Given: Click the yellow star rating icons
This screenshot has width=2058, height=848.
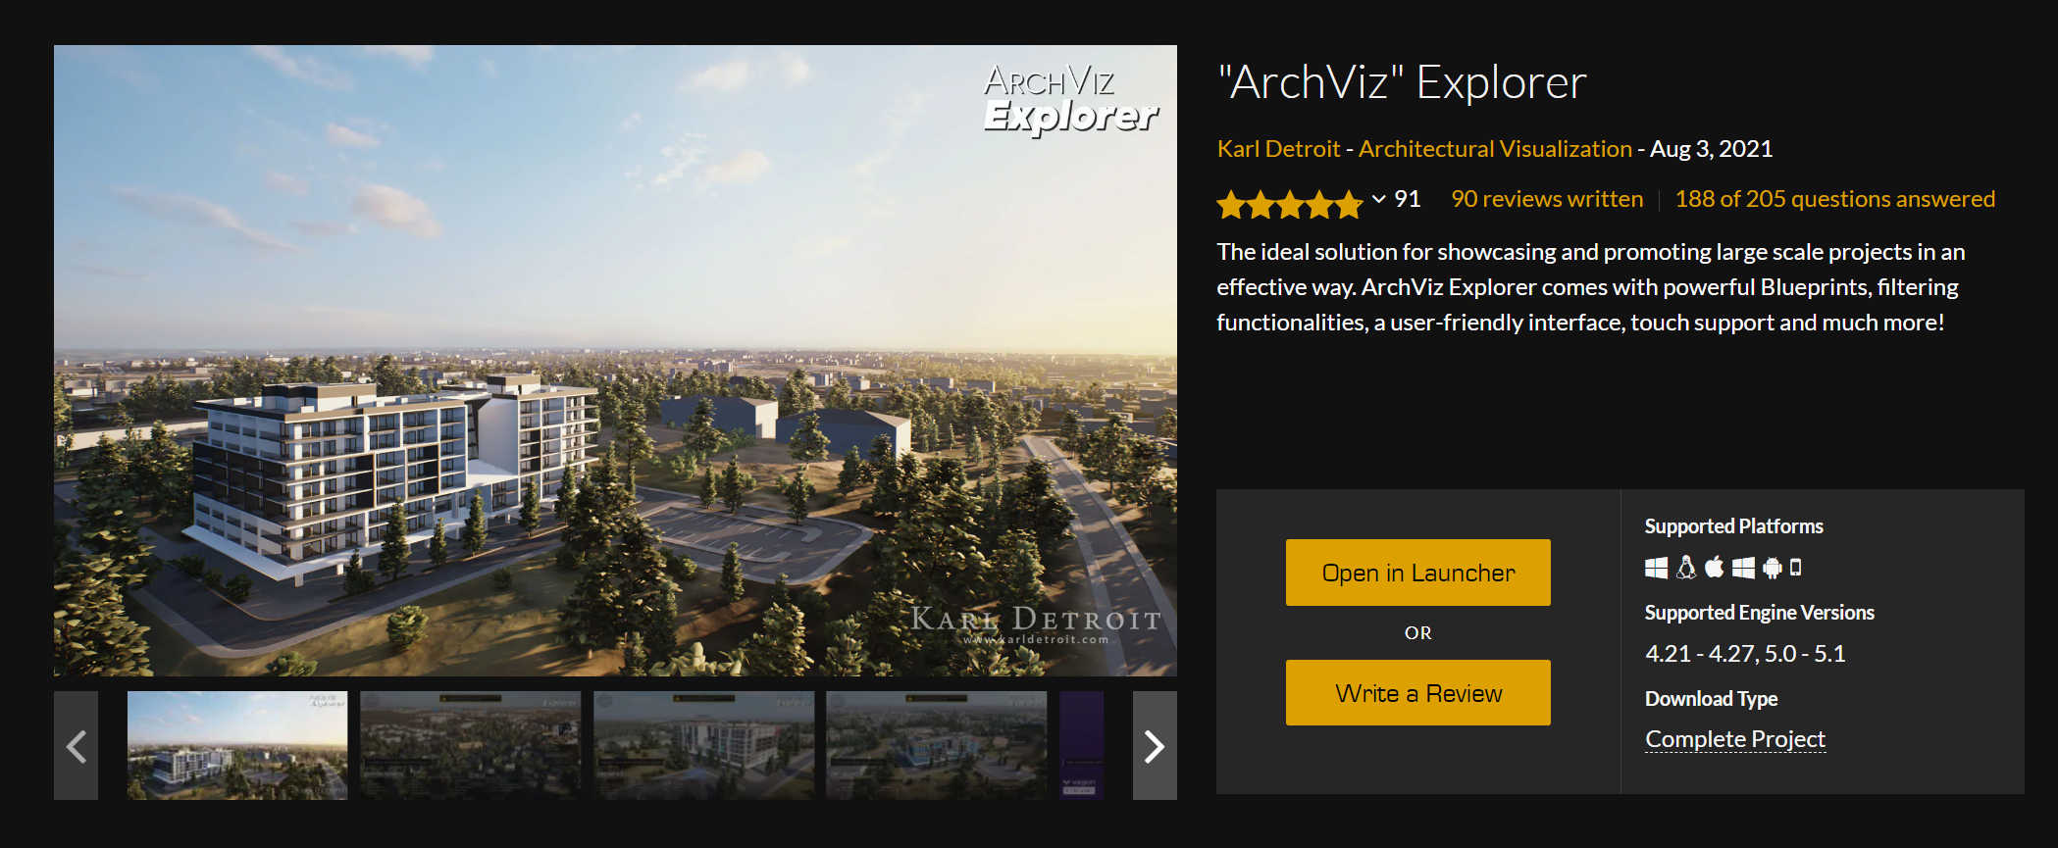Looking at the screenshot, I should click(1290, 204).
